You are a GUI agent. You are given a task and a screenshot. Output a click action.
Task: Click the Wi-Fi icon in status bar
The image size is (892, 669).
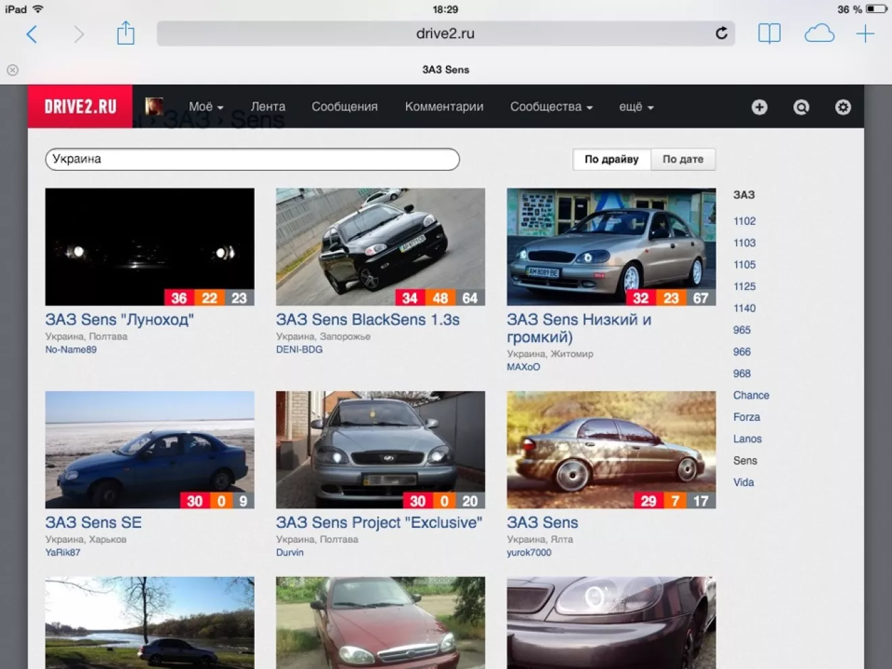click(x=38, y=9)
